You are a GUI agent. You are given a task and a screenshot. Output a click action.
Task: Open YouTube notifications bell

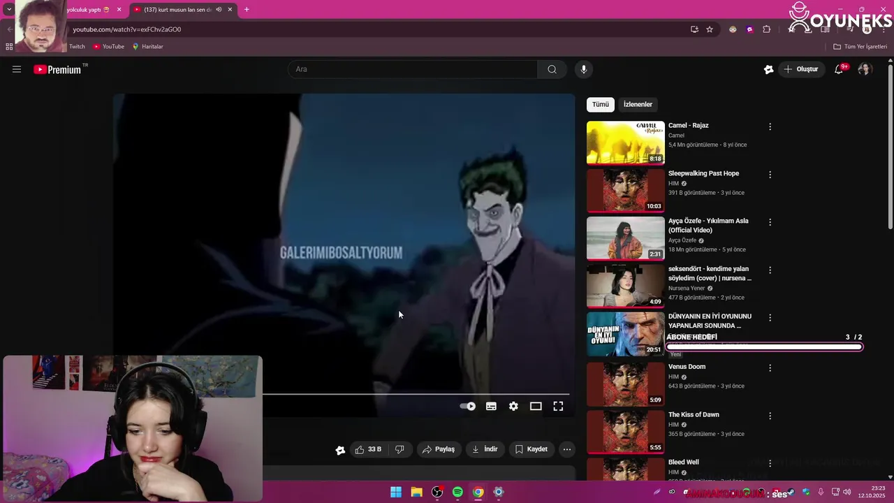point(839,69)
